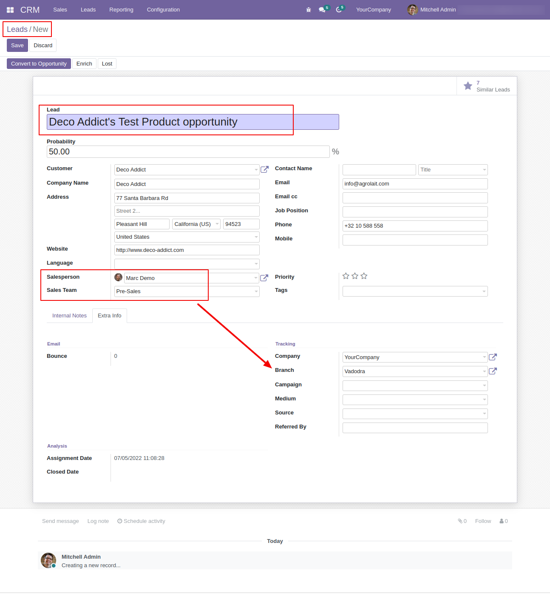Viewport: 550px width, 594px height.
Task: Click the Mobile field
Action: click(x=415, y=240)
